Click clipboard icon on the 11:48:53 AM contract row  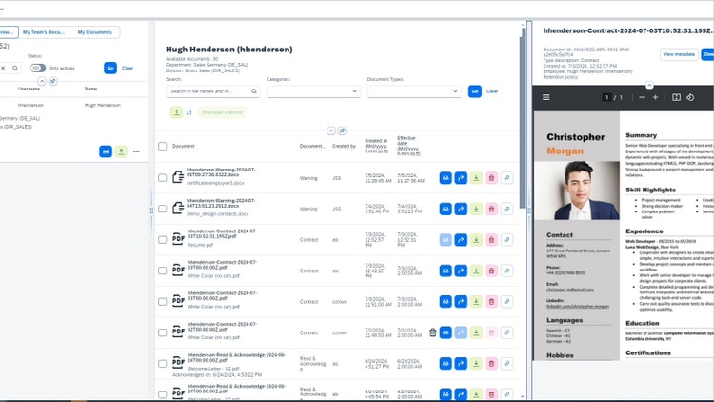pos(432,332)
